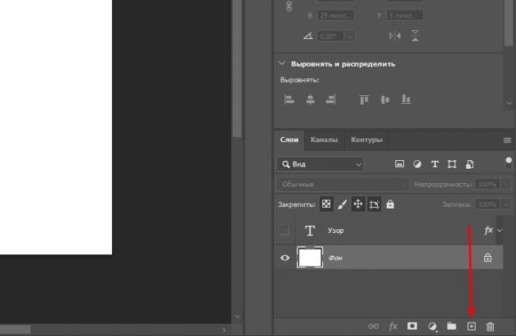Toggle link width and height chain

point(289,6)
